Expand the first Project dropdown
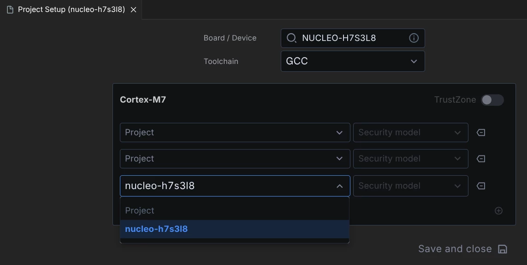Screen dimensions: 527x265 pos(235,132)
